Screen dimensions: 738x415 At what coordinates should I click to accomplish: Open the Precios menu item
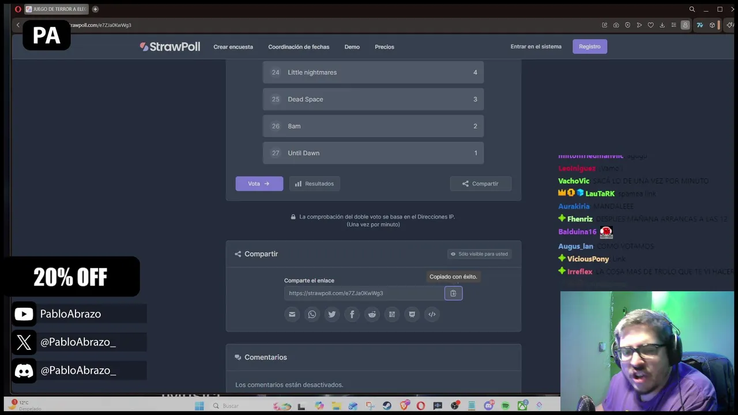tap(385, 47)
